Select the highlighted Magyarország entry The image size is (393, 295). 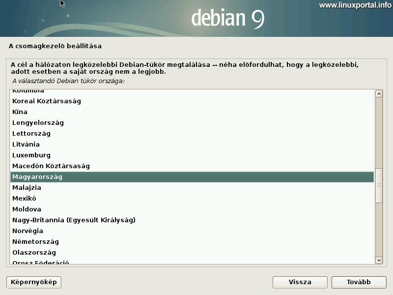[x=192, y=177]
